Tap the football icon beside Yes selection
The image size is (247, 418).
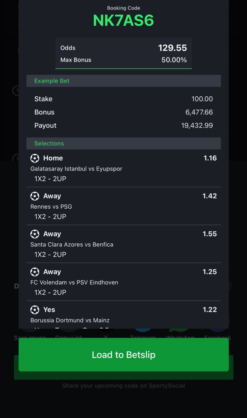(35, 309)
